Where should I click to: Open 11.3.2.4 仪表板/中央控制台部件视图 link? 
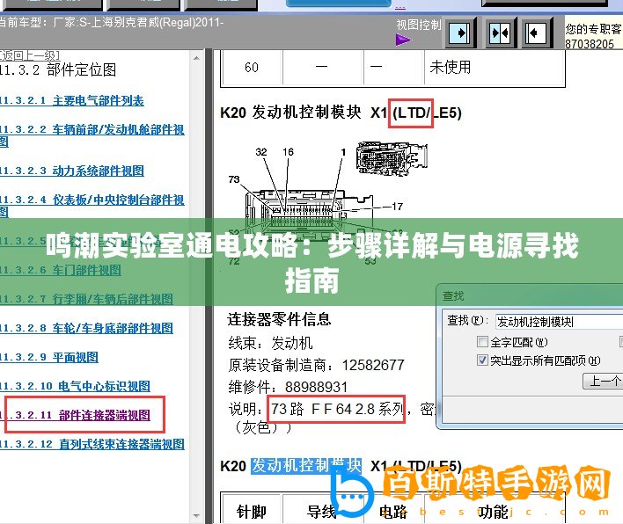(x=92, y=205)
